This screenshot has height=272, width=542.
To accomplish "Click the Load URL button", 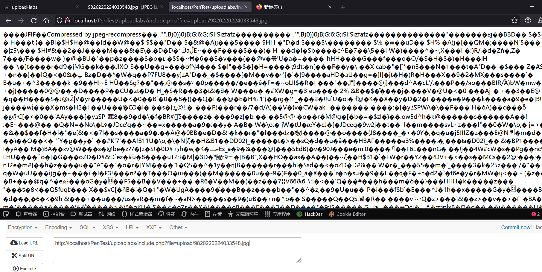I will click(24, 243).
